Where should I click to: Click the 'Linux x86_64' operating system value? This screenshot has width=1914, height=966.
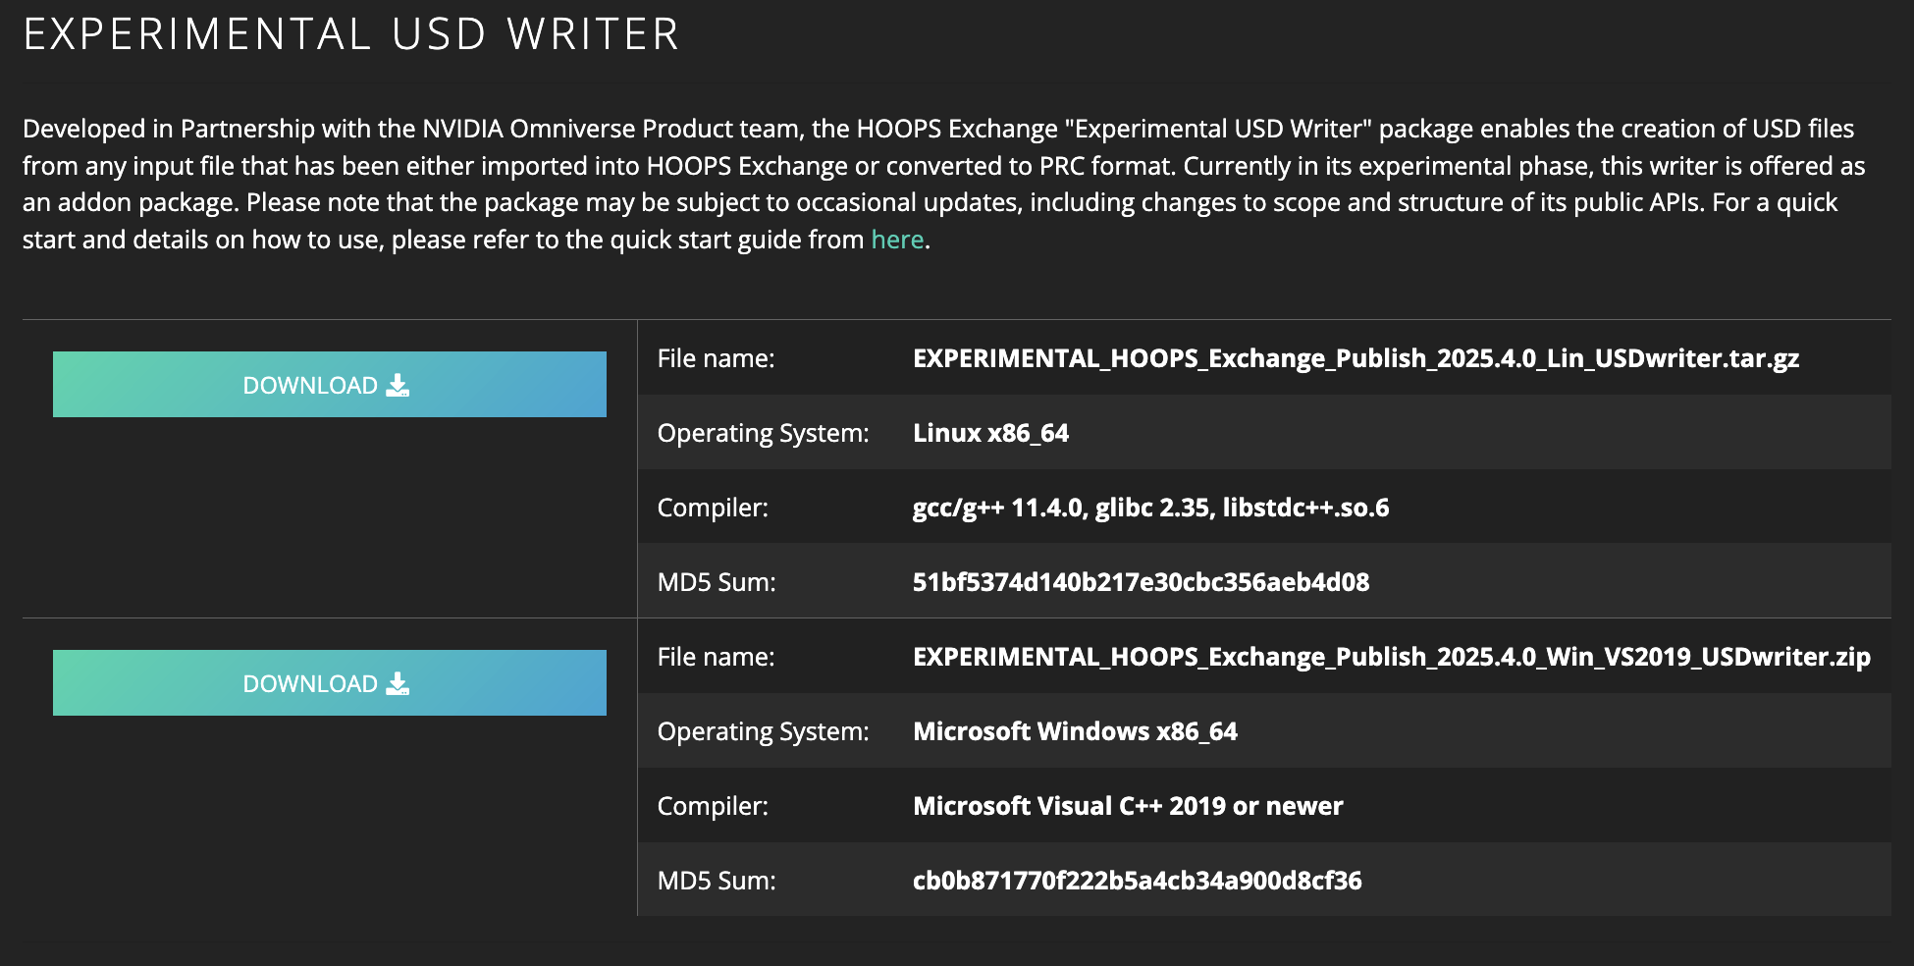coord(990,433)
